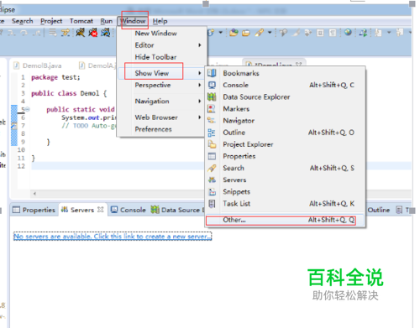Click the Markers icon in Show View list

(212, 108)
